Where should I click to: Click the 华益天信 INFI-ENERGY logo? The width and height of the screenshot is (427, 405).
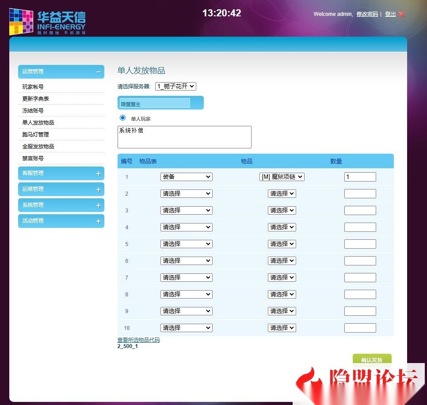pyautogui.click(x=48, y=22)
